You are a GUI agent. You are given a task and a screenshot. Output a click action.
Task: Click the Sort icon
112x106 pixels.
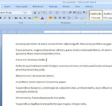[79, 13]
